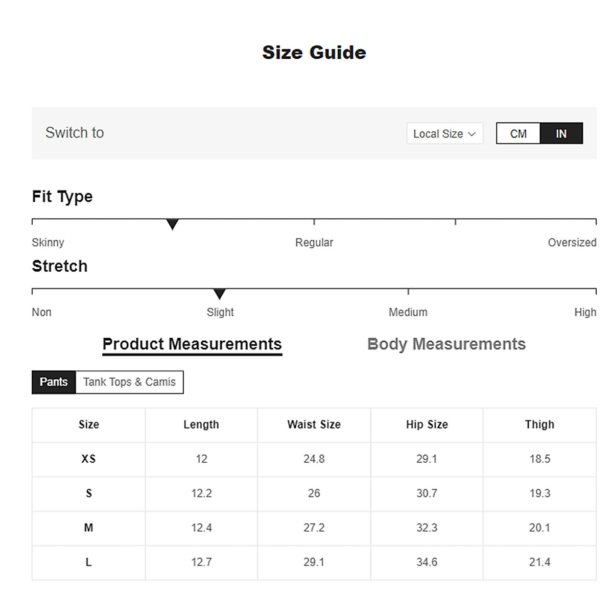The height and width of the screenshot is (613, 613).
Task: Click the Local Size chevron arrow
Action: tap(472, 134)
